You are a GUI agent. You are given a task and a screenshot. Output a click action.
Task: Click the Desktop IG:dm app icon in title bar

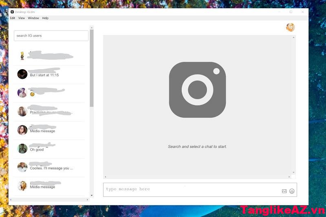coord(12,12)
